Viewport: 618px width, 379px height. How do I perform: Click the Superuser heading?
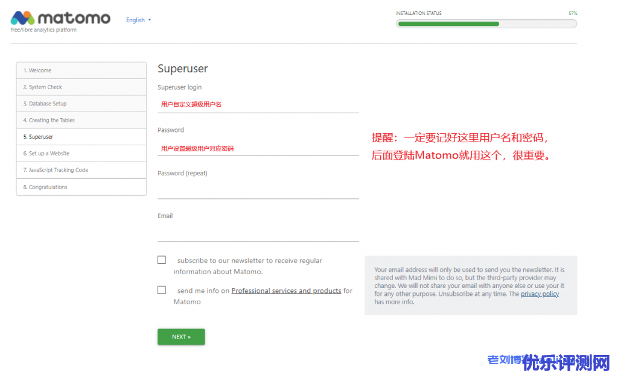pyautogui.click(x=182, y=69)
